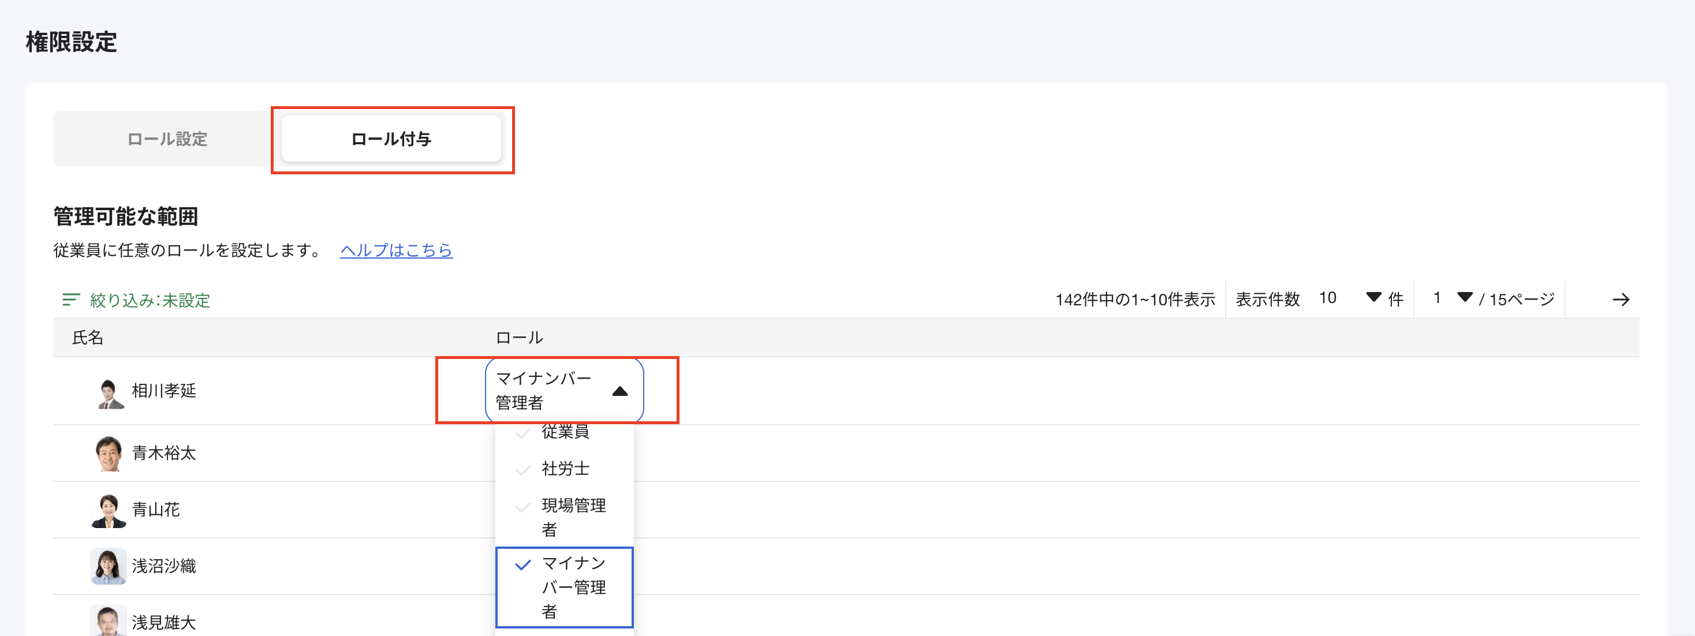Select the 従業員 role option
This screenshot has height=636, width=1695.
[565, 432]
